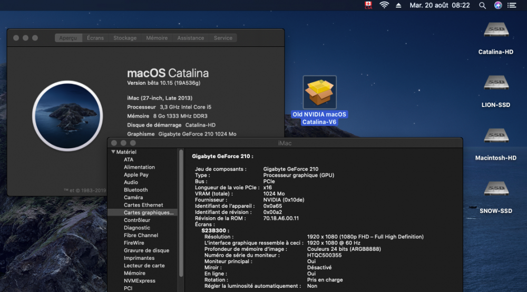The height and width of the screenshot is (292, 527).
Task: Select Bluetooth in the sidebar
Action: tap(136, 190)
